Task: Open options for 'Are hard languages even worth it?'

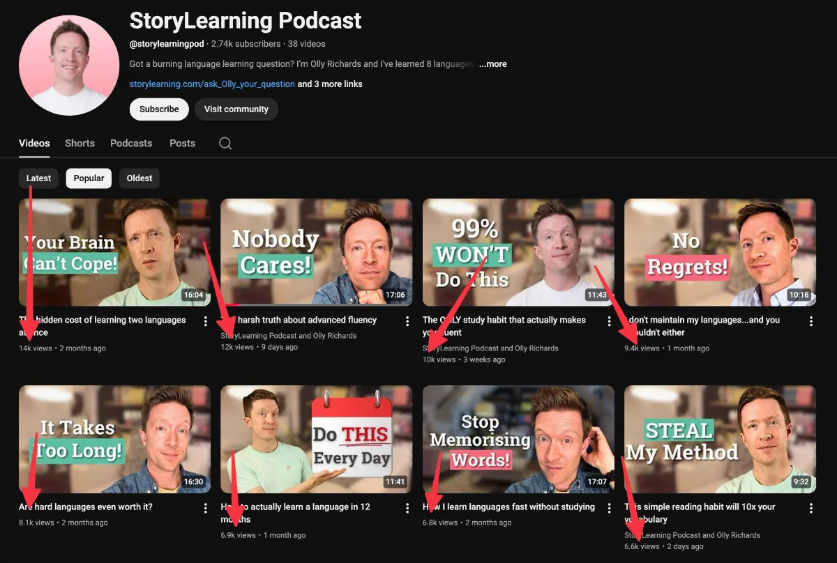Action: pyautogui.click(x=206, y=508)
